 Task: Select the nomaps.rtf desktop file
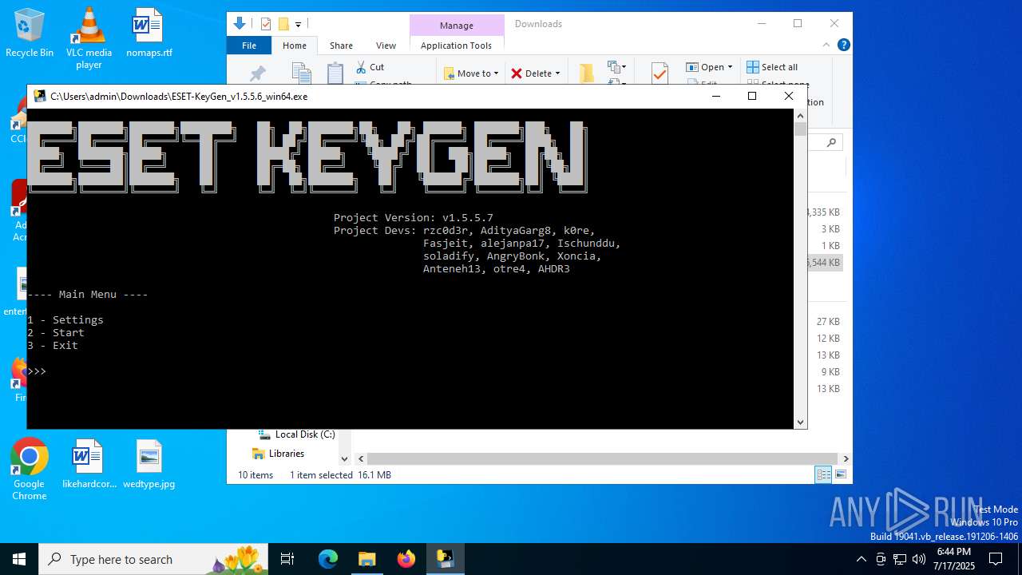pyautogui.click(x=149, y=33)
